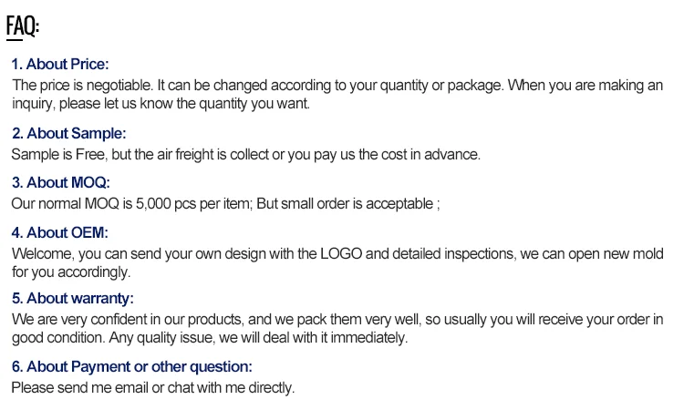Click the FAQ heading
684x410 pixels.
23,26
